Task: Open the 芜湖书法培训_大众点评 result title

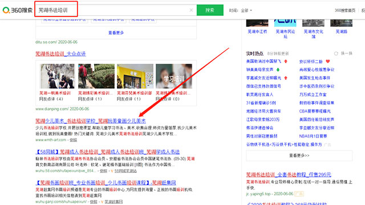Action: click(60, 54)
